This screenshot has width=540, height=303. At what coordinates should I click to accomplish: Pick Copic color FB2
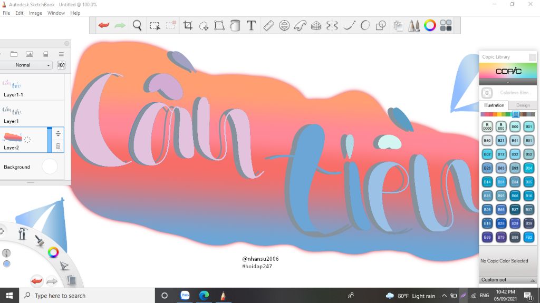(528, 237)
